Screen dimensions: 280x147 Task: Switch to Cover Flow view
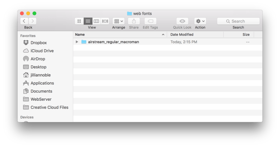pyautogui.click(x=105, y=21)
